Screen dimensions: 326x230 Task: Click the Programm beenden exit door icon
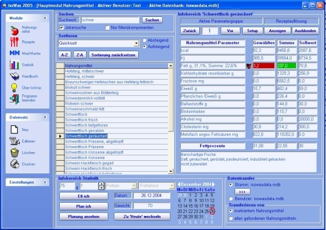15,99
